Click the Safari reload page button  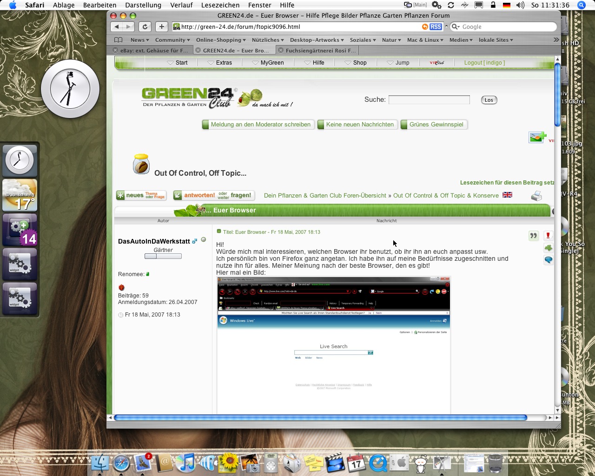pos(145,27)
